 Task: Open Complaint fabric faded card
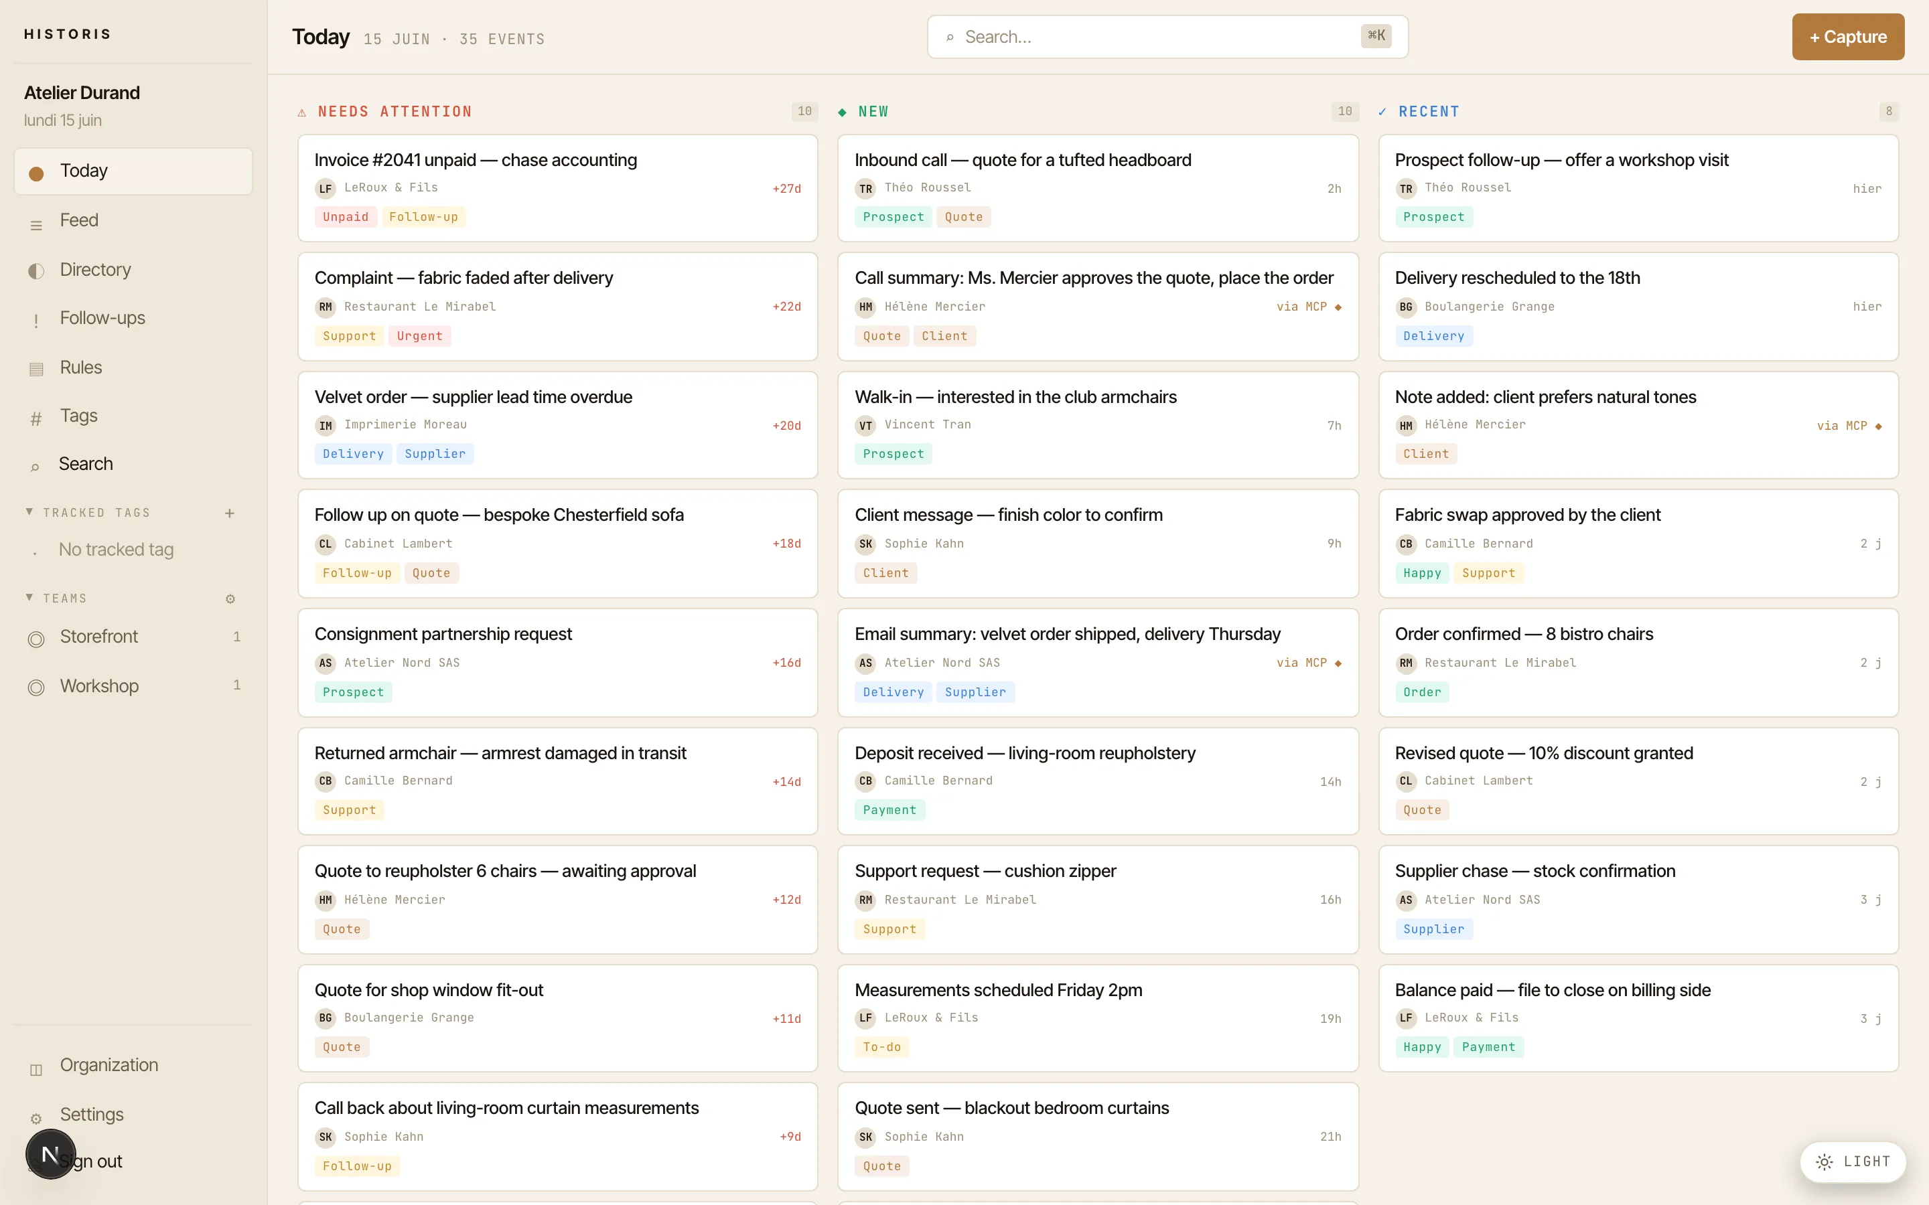click(x=557, y=307)
